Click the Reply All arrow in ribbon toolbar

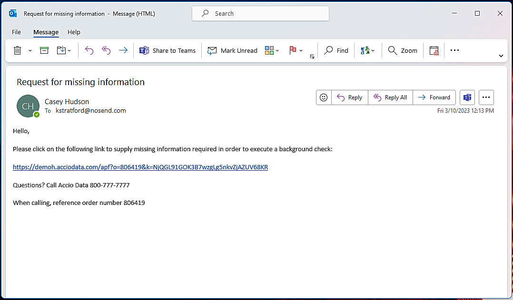click(x=106, y=50)
